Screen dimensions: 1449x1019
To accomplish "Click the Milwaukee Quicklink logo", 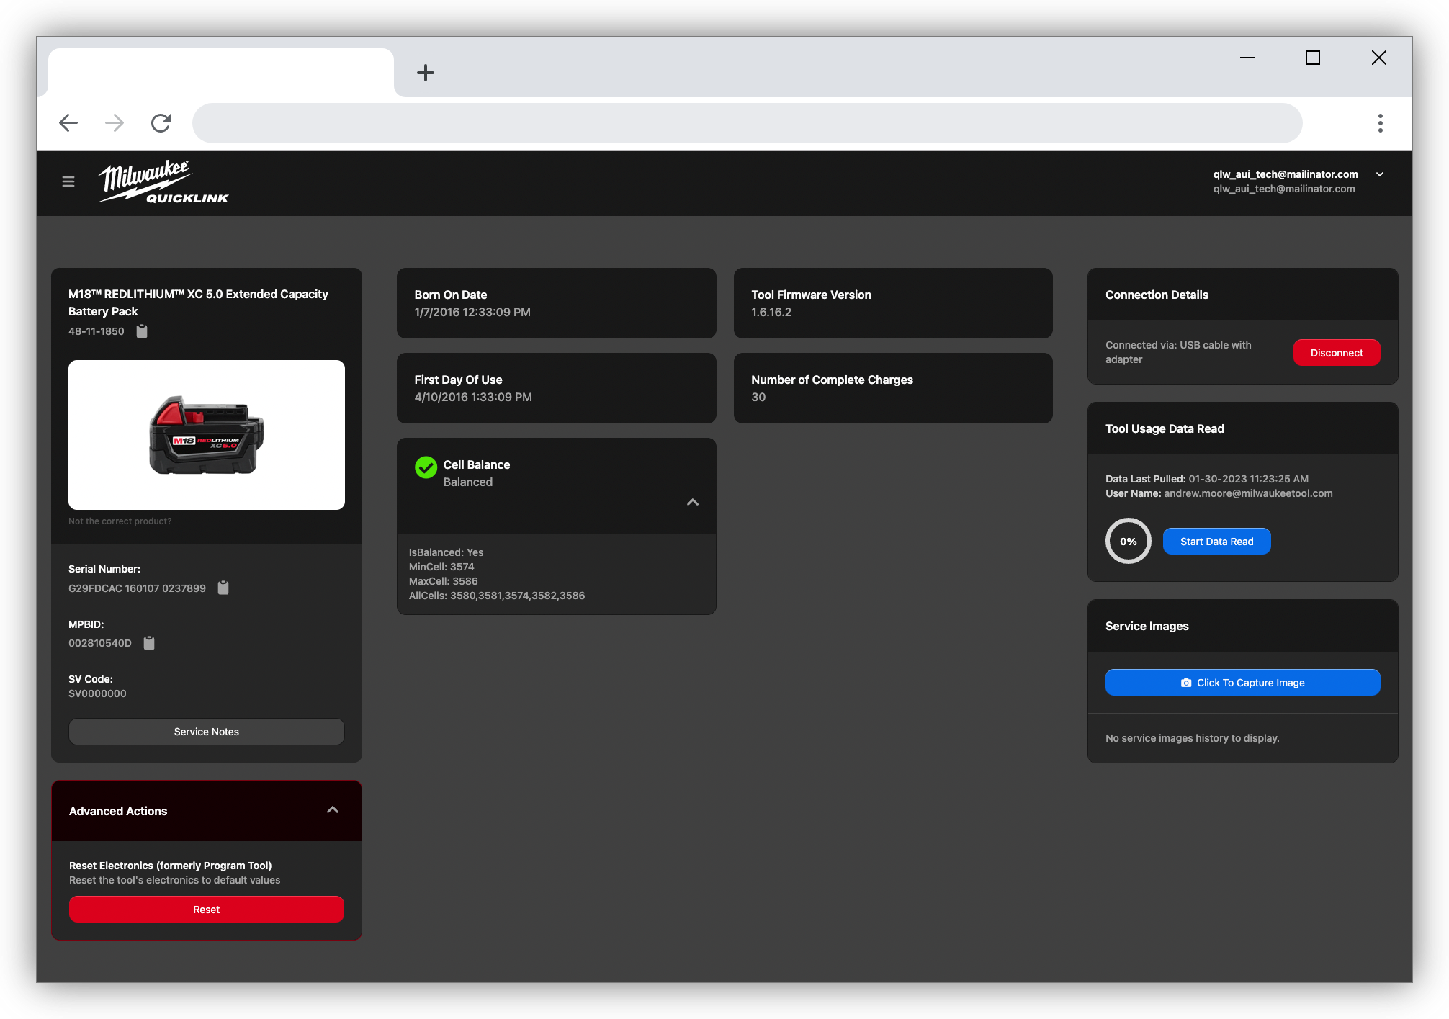I will pyautogui.click(x=163, y=181).
